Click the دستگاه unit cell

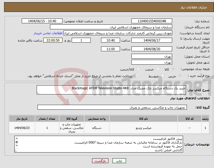click(x=97, y=128)
